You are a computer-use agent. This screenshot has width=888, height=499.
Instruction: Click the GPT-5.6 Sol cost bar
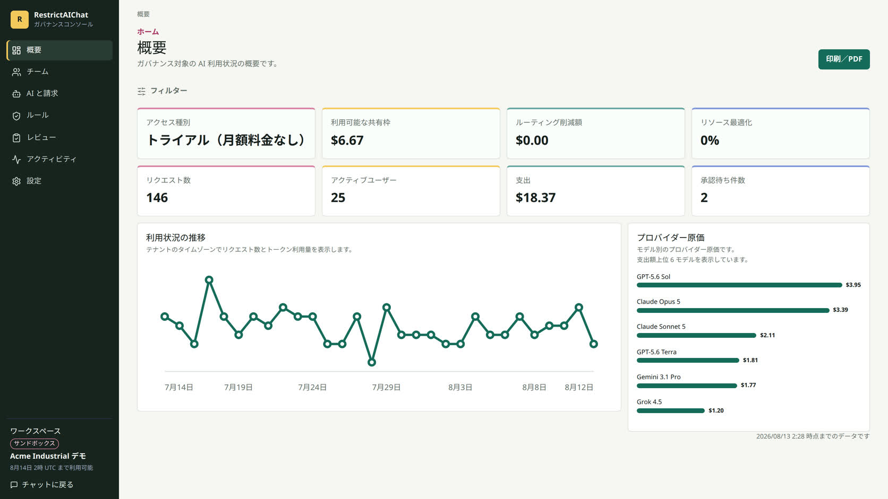click(739, 285)
